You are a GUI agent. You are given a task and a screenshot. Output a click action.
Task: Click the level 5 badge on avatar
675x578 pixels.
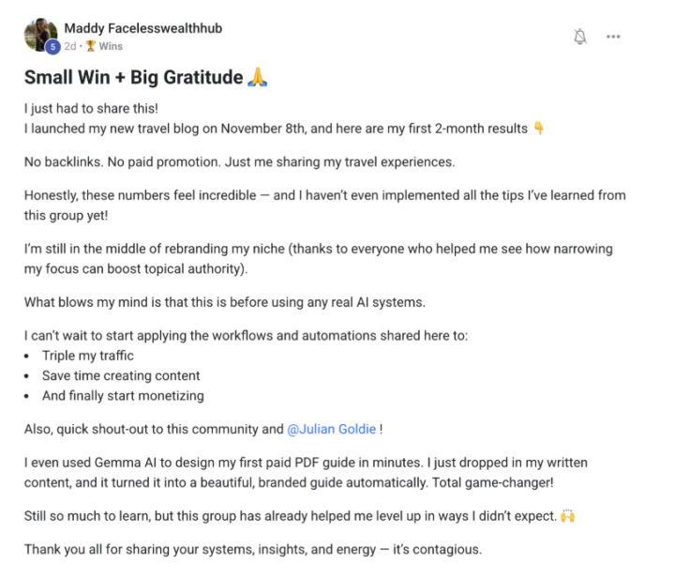point(52,46)
